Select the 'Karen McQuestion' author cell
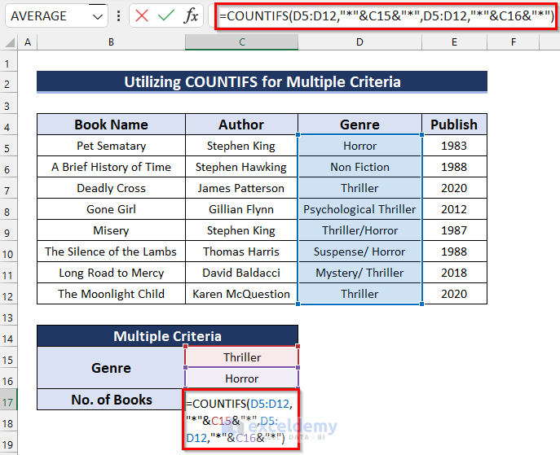560x455 pixels. point(241,294)
